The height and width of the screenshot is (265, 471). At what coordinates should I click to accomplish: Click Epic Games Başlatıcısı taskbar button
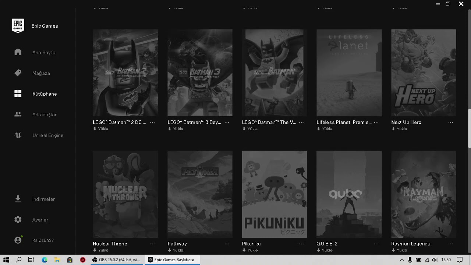[x=172, y=260]
